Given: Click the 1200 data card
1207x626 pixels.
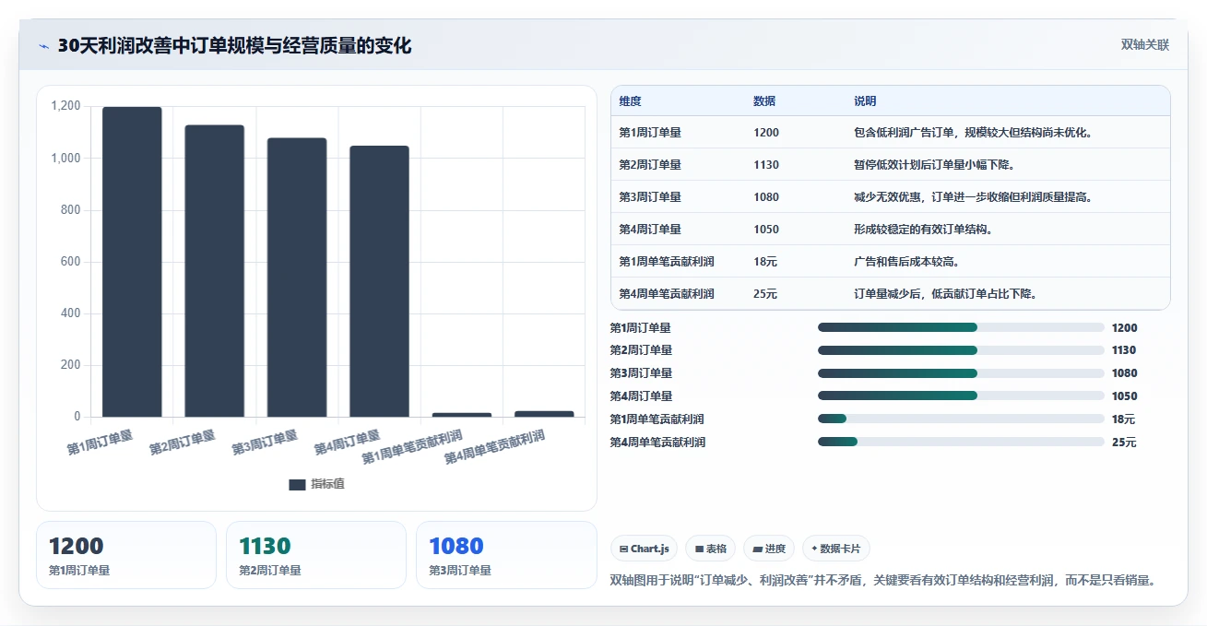Looking at the screenshot, I should click(x=126, y=555).
